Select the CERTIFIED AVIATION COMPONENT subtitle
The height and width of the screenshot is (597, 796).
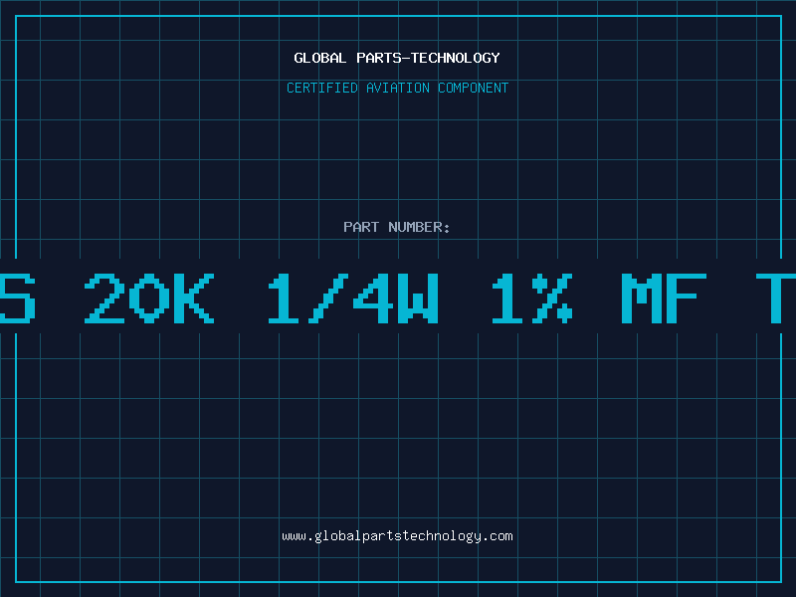397,88
